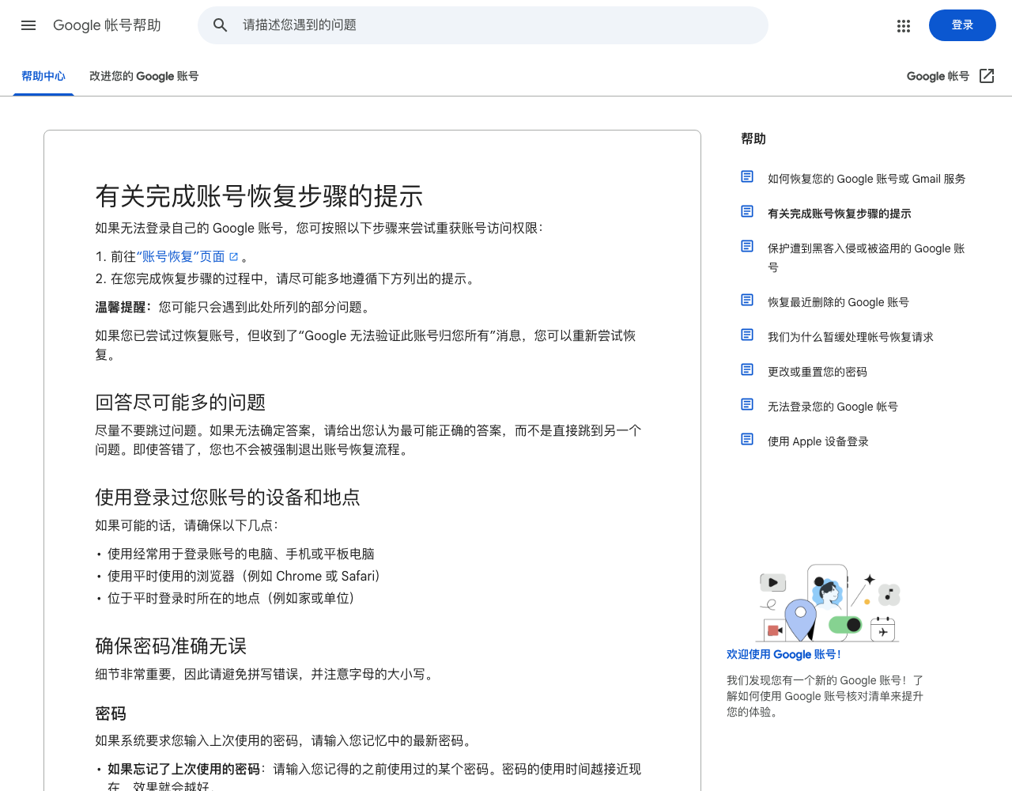This screenshot has width=1012, height=791.
Task: Click the 登录 sign-in button
Action: click(962, 25)
